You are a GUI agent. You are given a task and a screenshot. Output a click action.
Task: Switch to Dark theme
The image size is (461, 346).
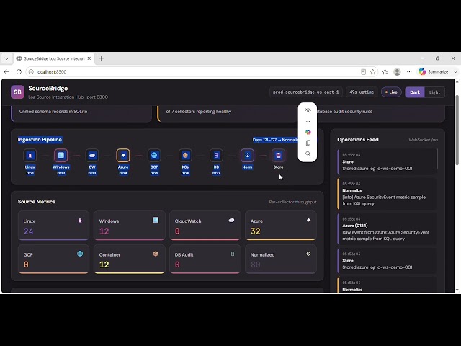pyautogui.click(x=415, y=92)
